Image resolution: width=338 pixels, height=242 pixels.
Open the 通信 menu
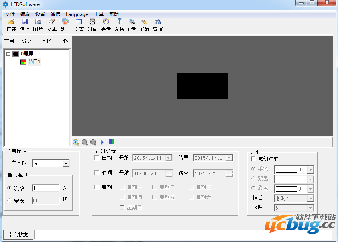coord(55,14)
